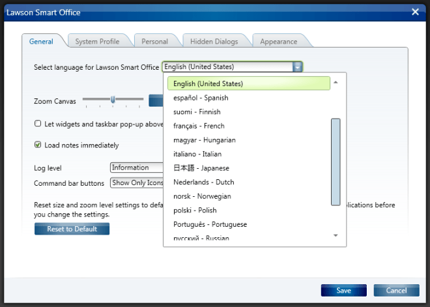Cancel the settings dialog
This screenshot has width=430, height=307.
[396, 290]
